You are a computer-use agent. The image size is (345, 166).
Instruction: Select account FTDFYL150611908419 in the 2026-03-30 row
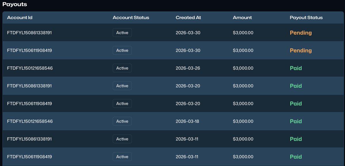point(29,50)
